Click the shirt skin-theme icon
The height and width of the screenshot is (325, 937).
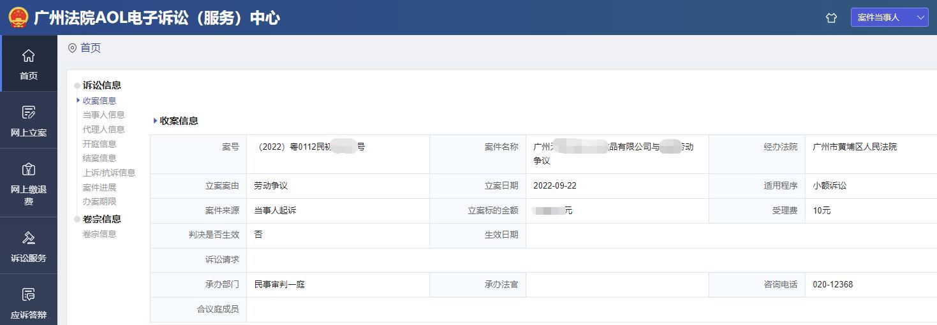tap(831, 18)
